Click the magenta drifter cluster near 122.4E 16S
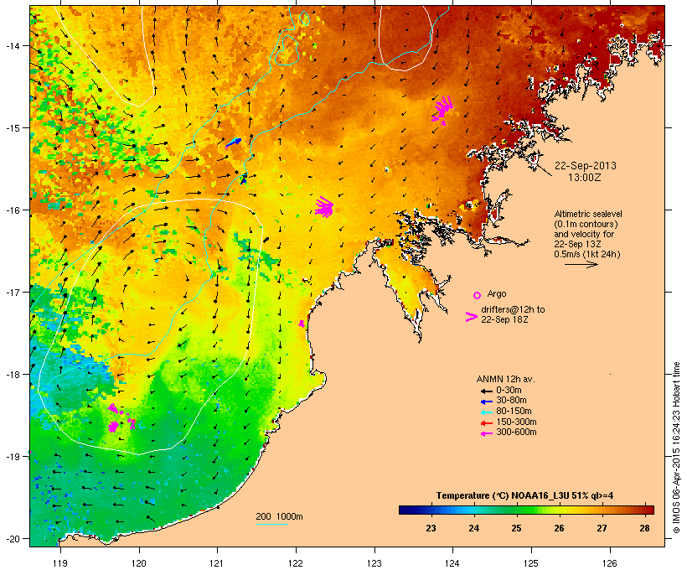Viewport: 687px width, 570px height. click(x=324, y=206)
